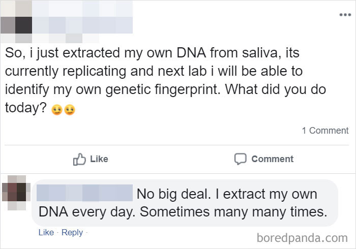Click the thumbs-up icon on the post
Image resolution: width=356 pixels, height=249 pixels.
[79, 159]
